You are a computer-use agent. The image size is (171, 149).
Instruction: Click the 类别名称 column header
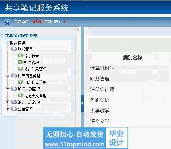pos(133,58)
